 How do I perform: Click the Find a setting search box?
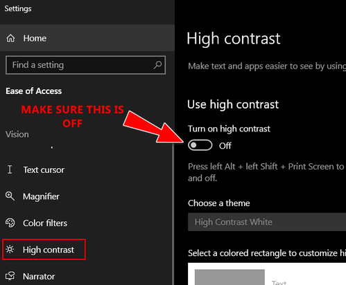(x=85, y=65)
